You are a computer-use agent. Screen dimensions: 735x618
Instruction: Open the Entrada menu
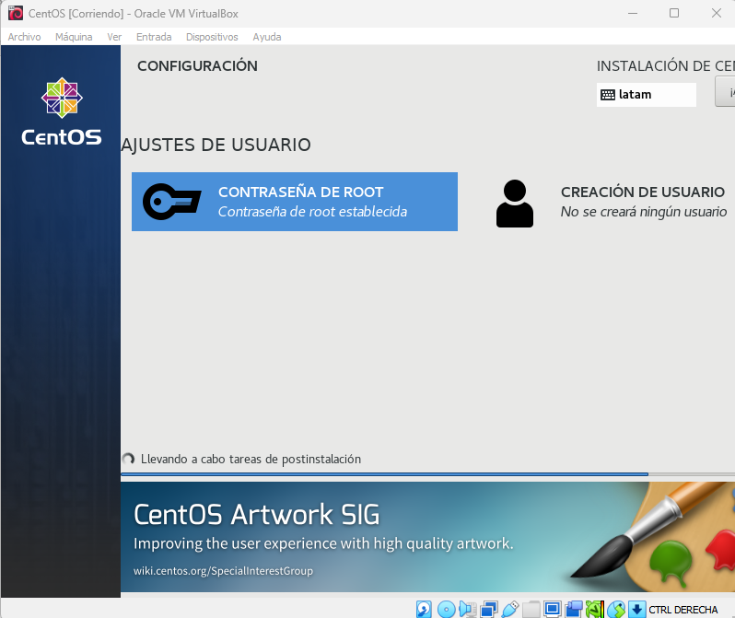(x=154, y=37)
